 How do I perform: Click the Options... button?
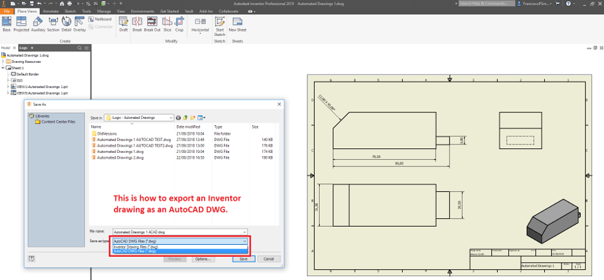[203, 259]
